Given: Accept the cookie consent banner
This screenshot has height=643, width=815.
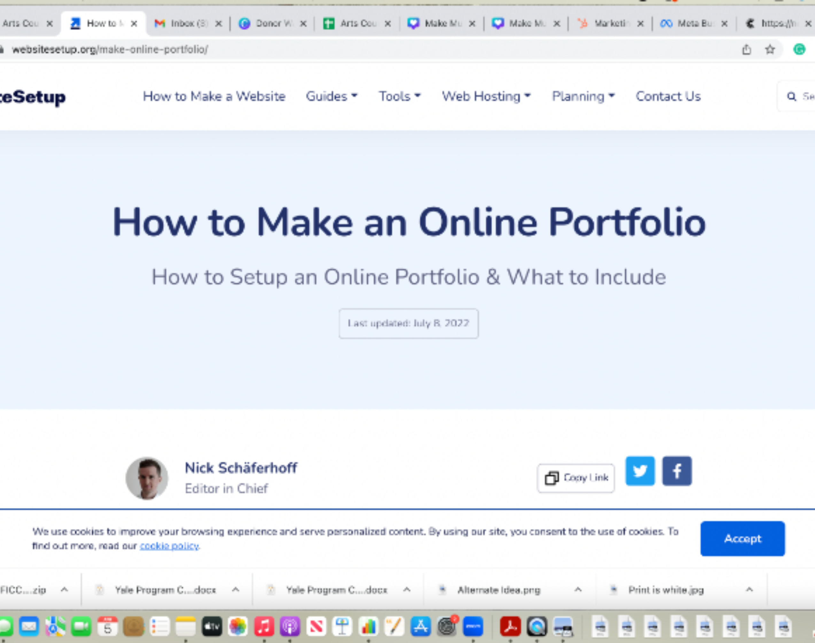Looking at the screenshot, I should tap(742, 538).
